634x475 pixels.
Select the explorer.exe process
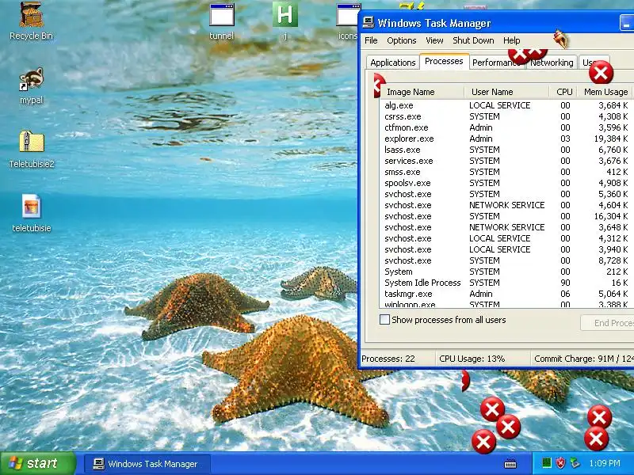(x=506, y=139)
